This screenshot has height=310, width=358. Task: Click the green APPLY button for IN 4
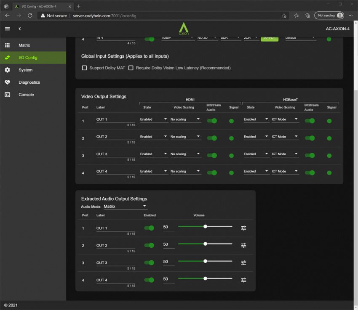[270, 38]
